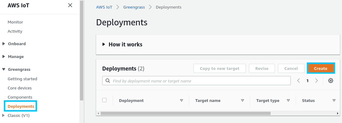342x123 pixels.
Task: Toggle the select-all deployments checkbox
Action: click(x=104, y=100)
